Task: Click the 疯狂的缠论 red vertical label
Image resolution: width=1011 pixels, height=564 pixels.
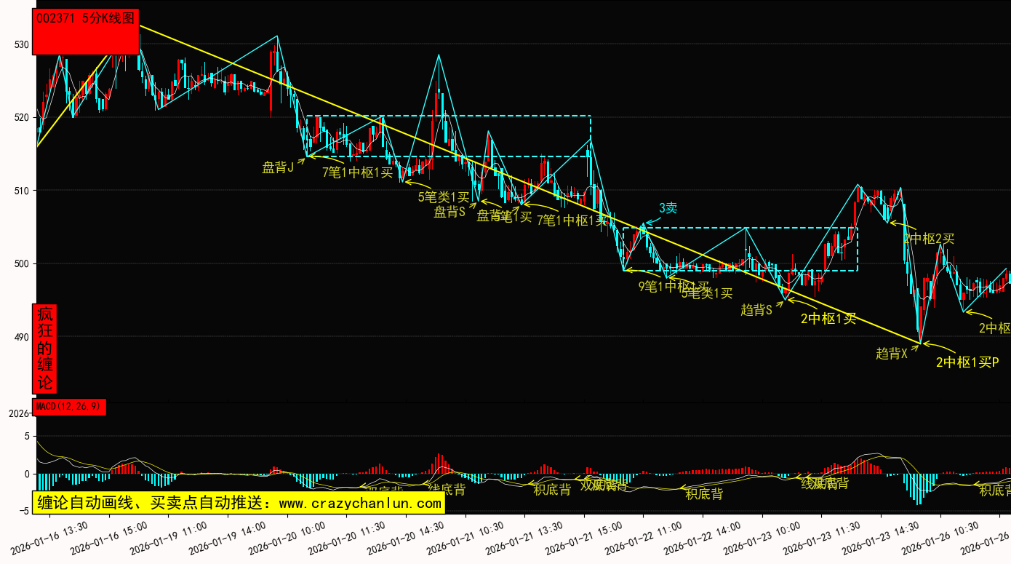Action: 45,348
